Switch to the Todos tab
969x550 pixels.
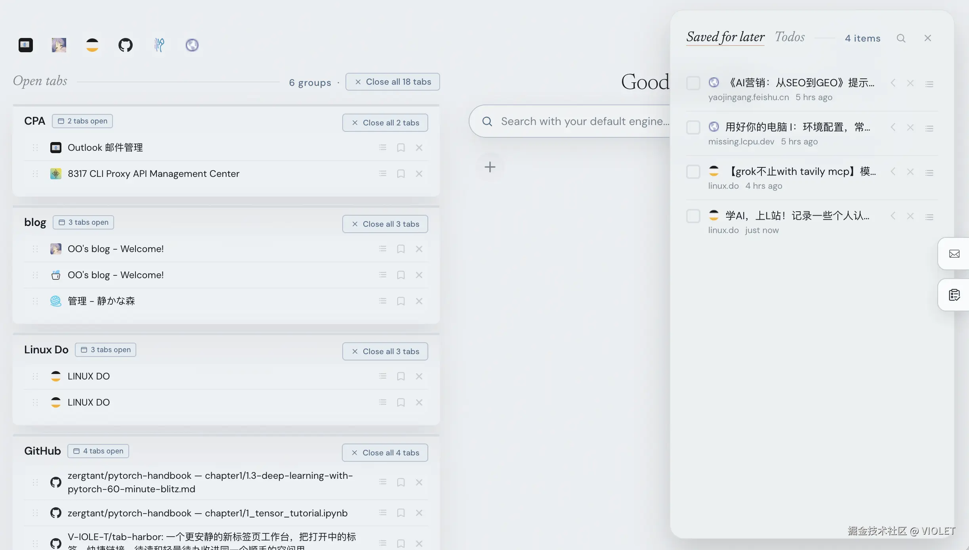coord(790,37)
